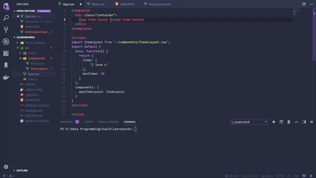Viewport: 316px width, 178px height.
Task: Click the unsaved dot on App.vue tab
Action: pos(80,4)
